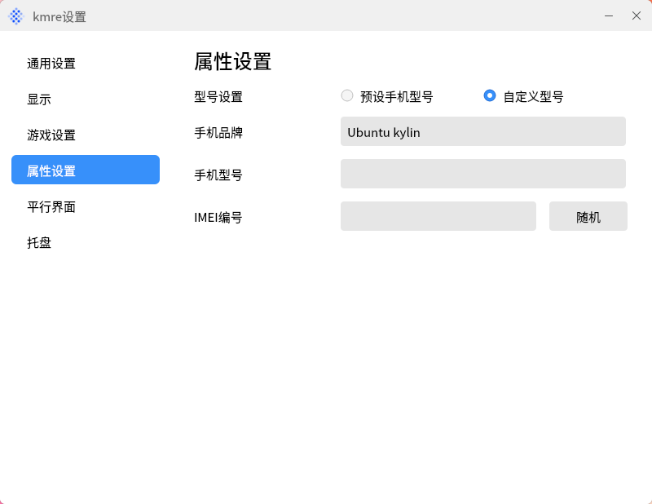Click the IMEI编号 input field
This screenshot has width=652, height=504.
pos(438,216)
